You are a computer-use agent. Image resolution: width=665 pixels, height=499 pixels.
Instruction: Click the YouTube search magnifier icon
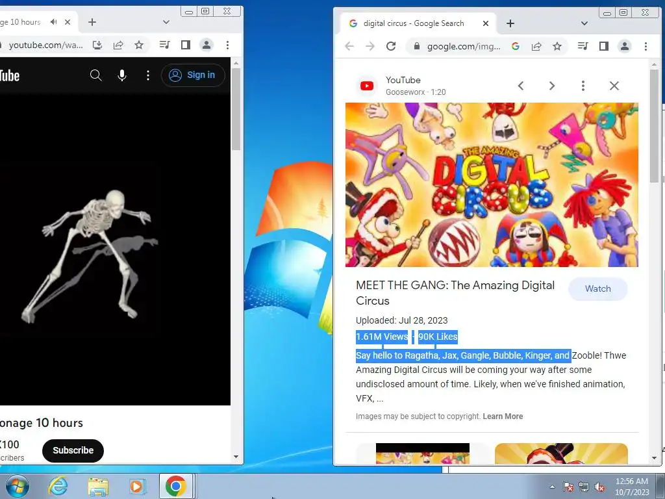96,75
